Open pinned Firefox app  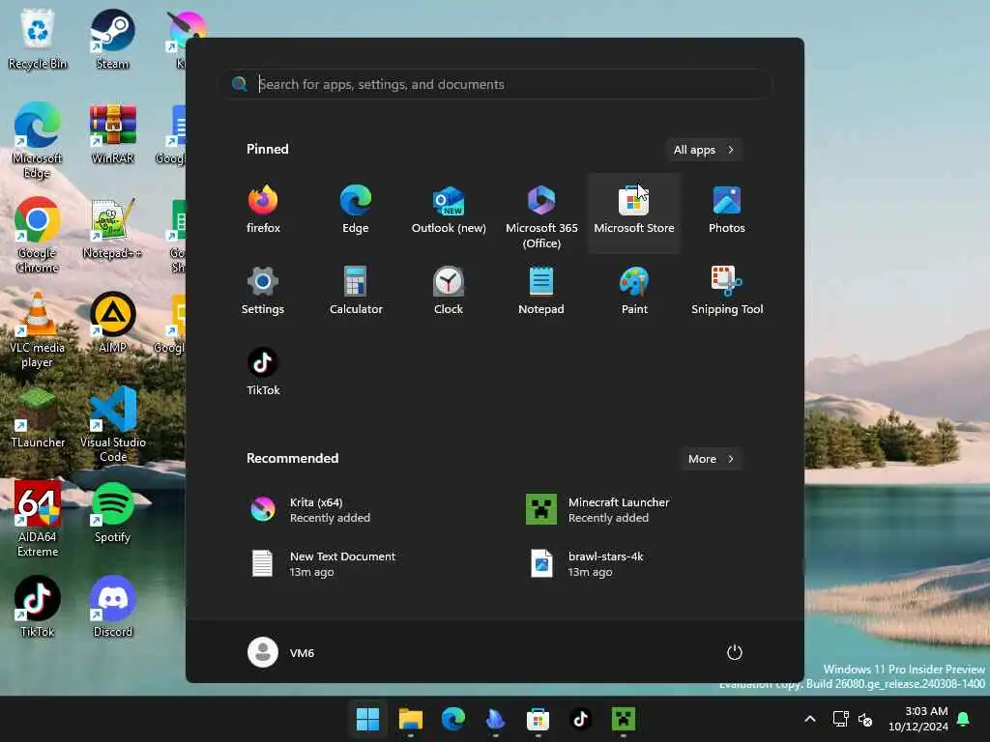263,212
